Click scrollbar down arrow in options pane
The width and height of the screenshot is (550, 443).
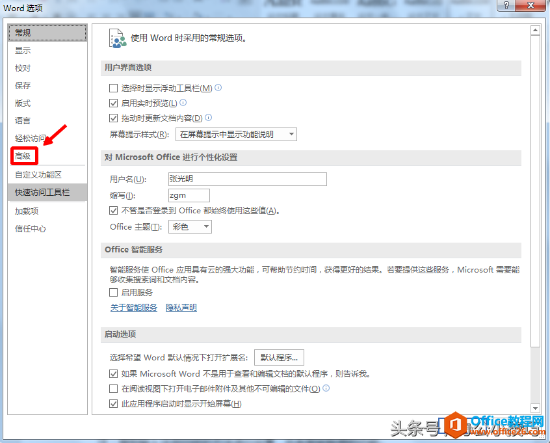(x=535, y=408)
